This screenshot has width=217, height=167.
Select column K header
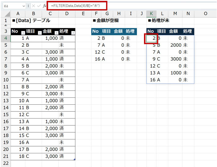pyautogui.click(x=151, y=13)
